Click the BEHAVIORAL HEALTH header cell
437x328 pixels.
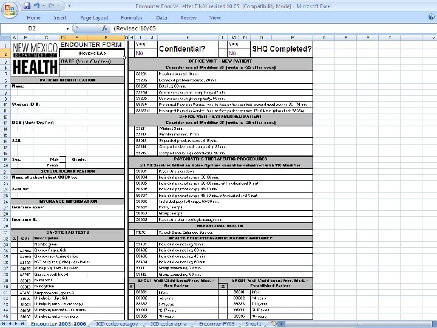point(220,226)
